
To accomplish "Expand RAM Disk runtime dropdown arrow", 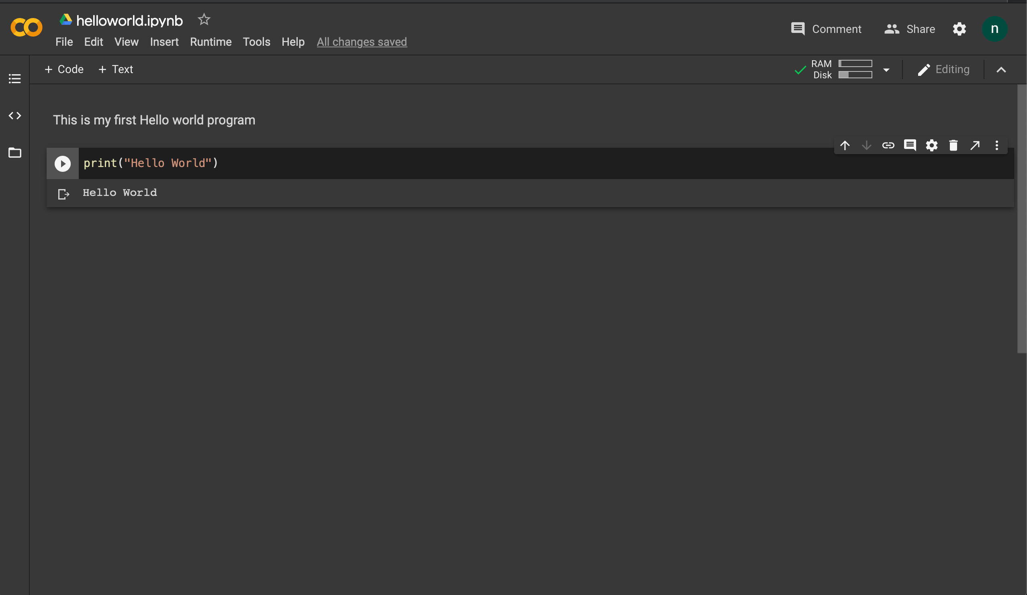I will tap(886, 69).
